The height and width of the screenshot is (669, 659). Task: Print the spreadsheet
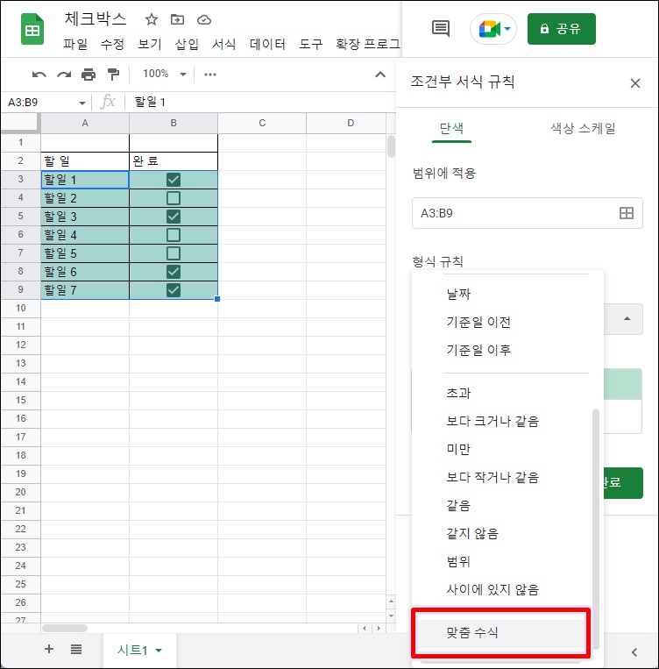(89, 75)
